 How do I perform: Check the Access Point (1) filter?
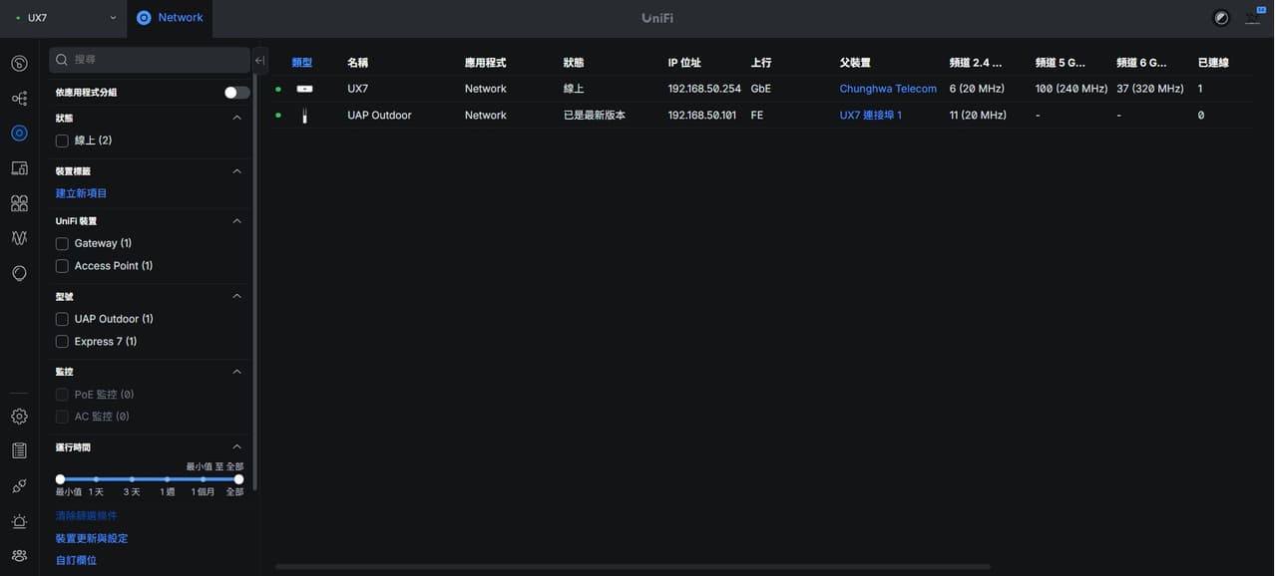62,266
